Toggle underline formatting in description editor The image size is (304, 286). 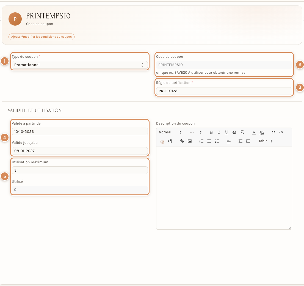[x=227, y=132]
